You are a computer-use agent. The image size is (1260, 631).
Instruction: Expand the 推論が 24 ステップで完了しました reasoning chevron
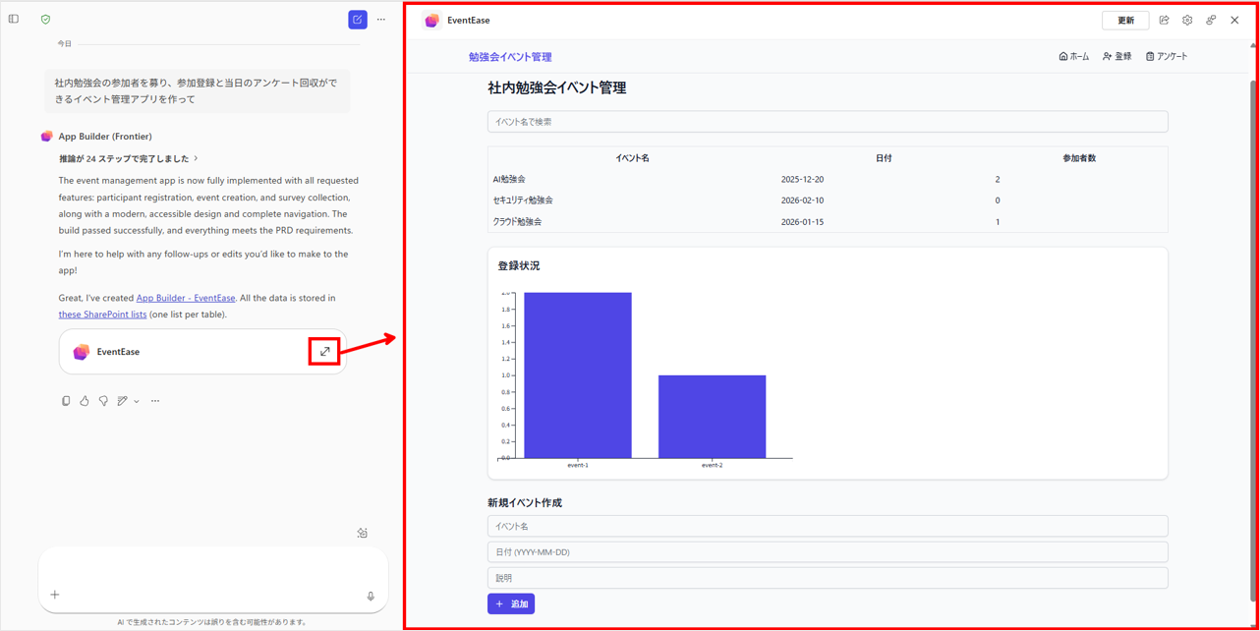tap(196, 158)
